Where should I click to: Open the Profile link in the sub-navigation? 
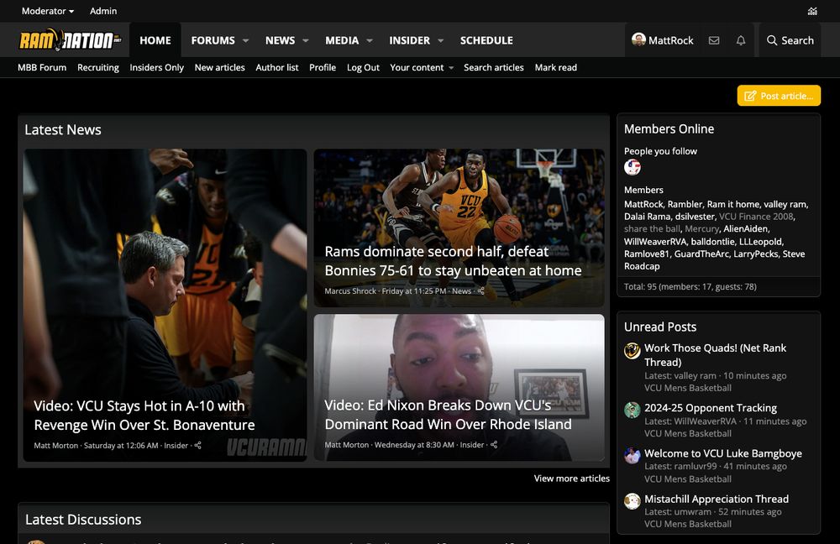[x=323, y=67]
